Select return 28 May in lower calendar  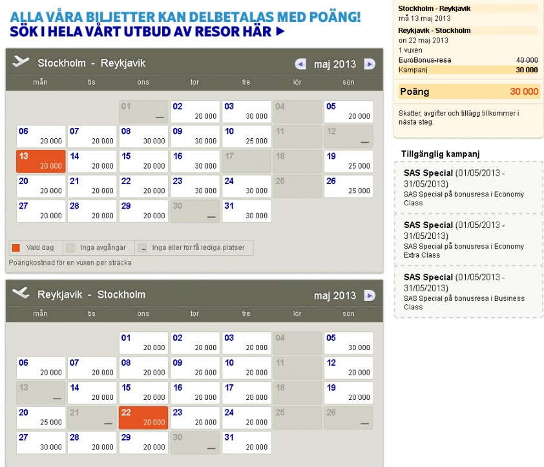92,442
